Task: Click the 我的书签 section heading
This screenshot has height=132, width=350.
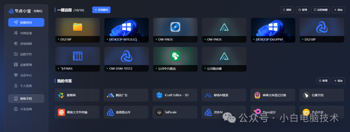Action: tap(64, 81)
